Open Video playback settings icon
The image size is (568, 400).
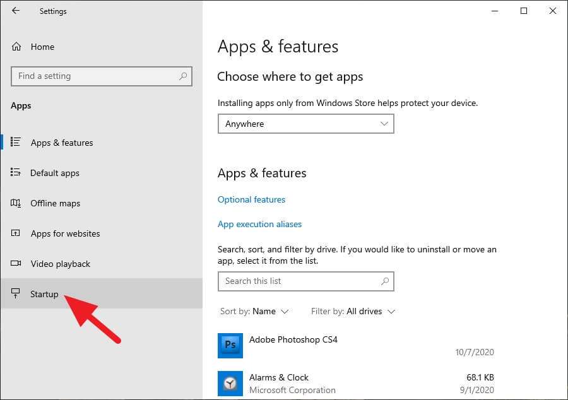click(15, 264)
